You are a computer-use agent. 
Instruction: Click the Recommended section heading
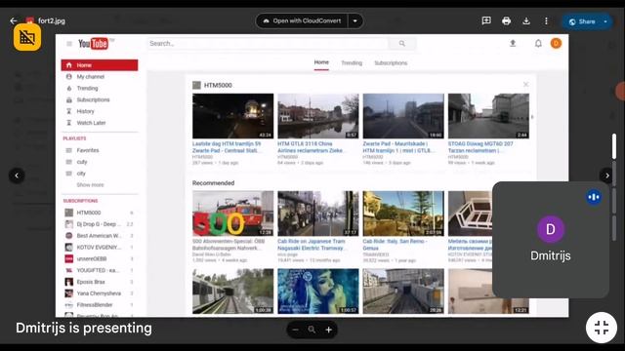[x=213, y=183]
